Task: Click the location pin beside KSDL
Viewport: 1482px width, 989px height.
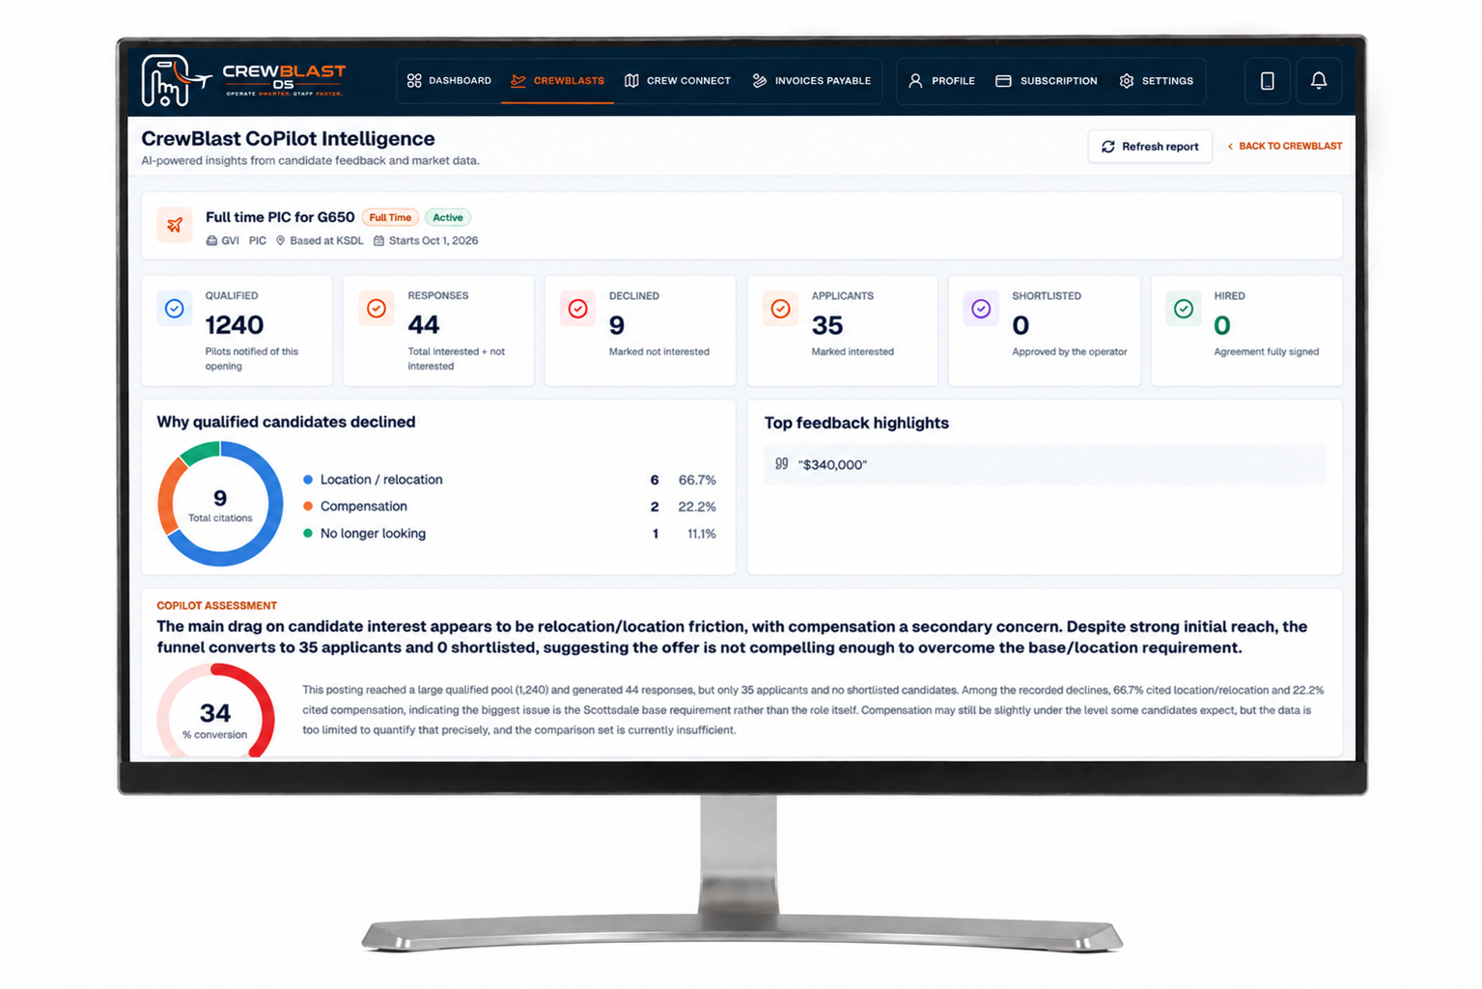Action: 281,241
